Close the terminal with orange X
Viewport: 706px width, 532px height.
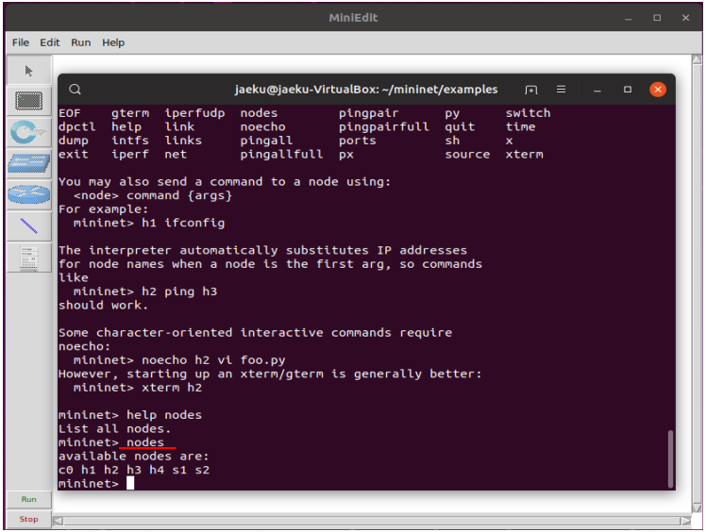[657, 89]
